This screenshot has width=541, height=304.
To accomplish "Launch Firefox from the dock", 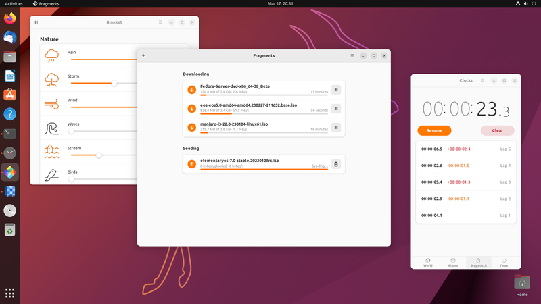I will click(9, 18).
